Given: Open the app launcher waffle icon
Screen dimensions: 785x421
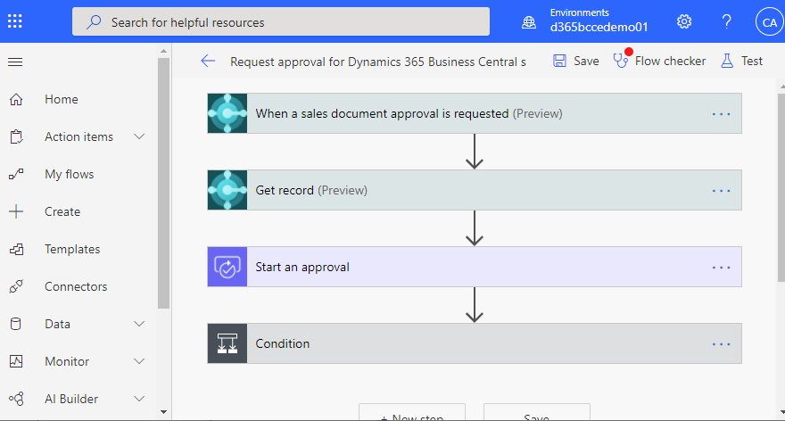Looking at the screenshot, I should pyautogui.click(x=15, y=21).
